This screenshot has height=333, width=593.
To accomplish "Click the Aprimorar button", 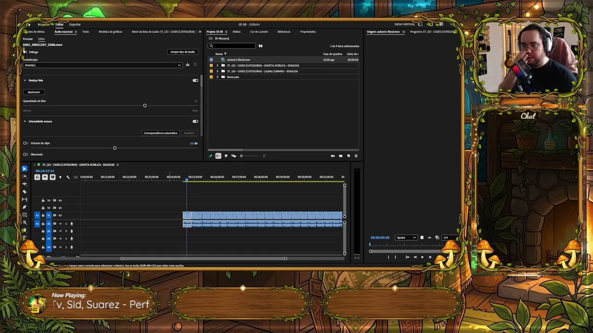I will [x=34, y=92].
